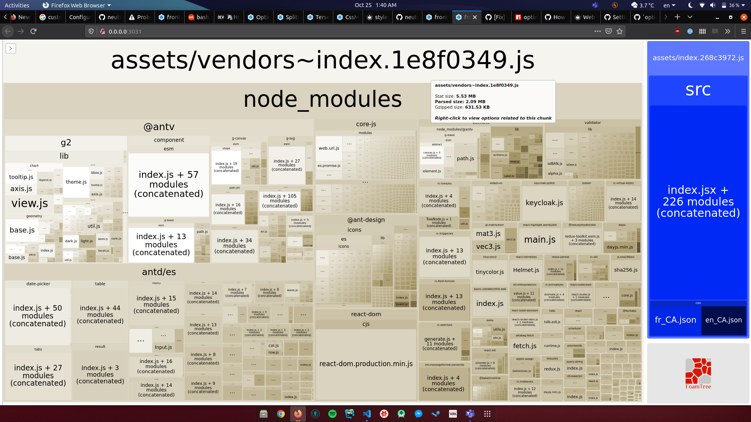751x422 pixels.
Task: Click the 'view.js' treemap cell
Action: [x=30, y=203]
